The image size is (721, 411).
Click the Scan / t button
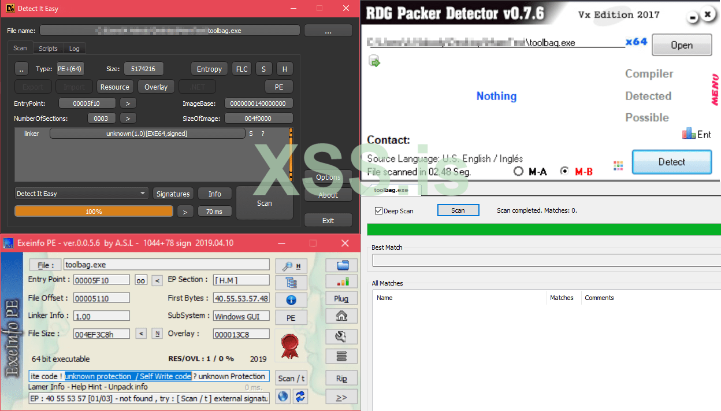291,378
